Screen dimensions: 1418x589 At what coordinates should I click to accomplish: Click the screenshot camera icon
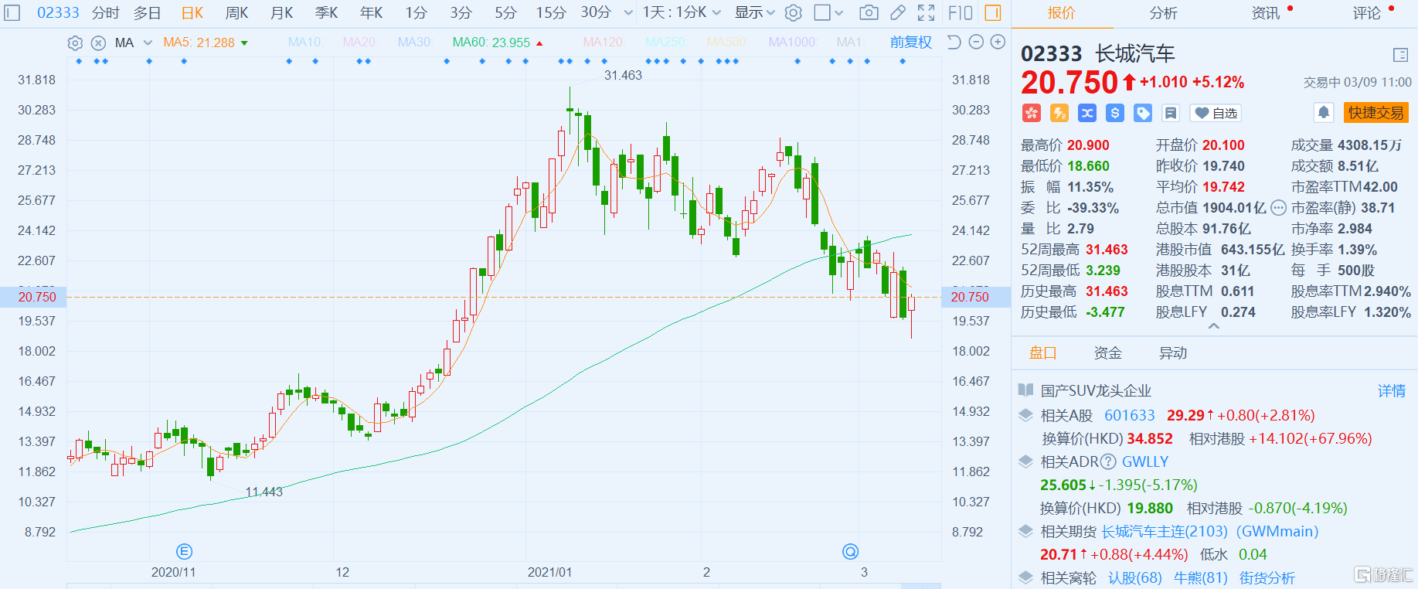pyautogui.click(x=869, y=12)
